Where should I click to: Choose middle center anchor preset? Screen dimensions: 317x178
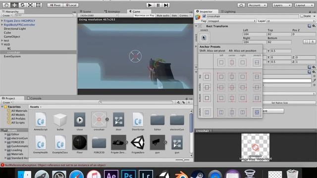[x=232, y=88]
